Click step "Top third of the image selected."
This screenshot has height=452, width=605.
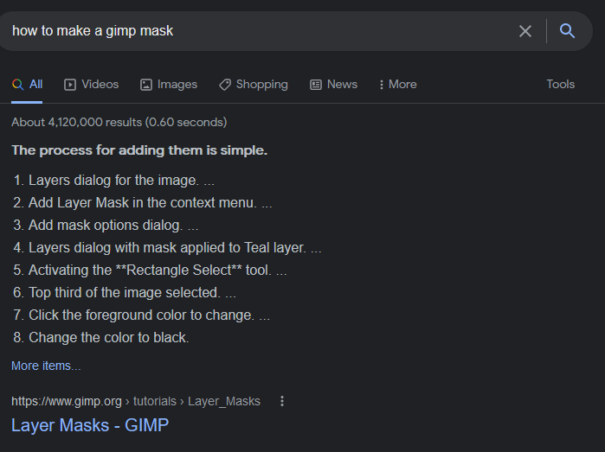coord(125,292)
